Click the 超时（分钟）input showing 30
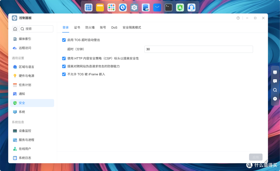This screenshot has height=171, width=280. point(199,49)
